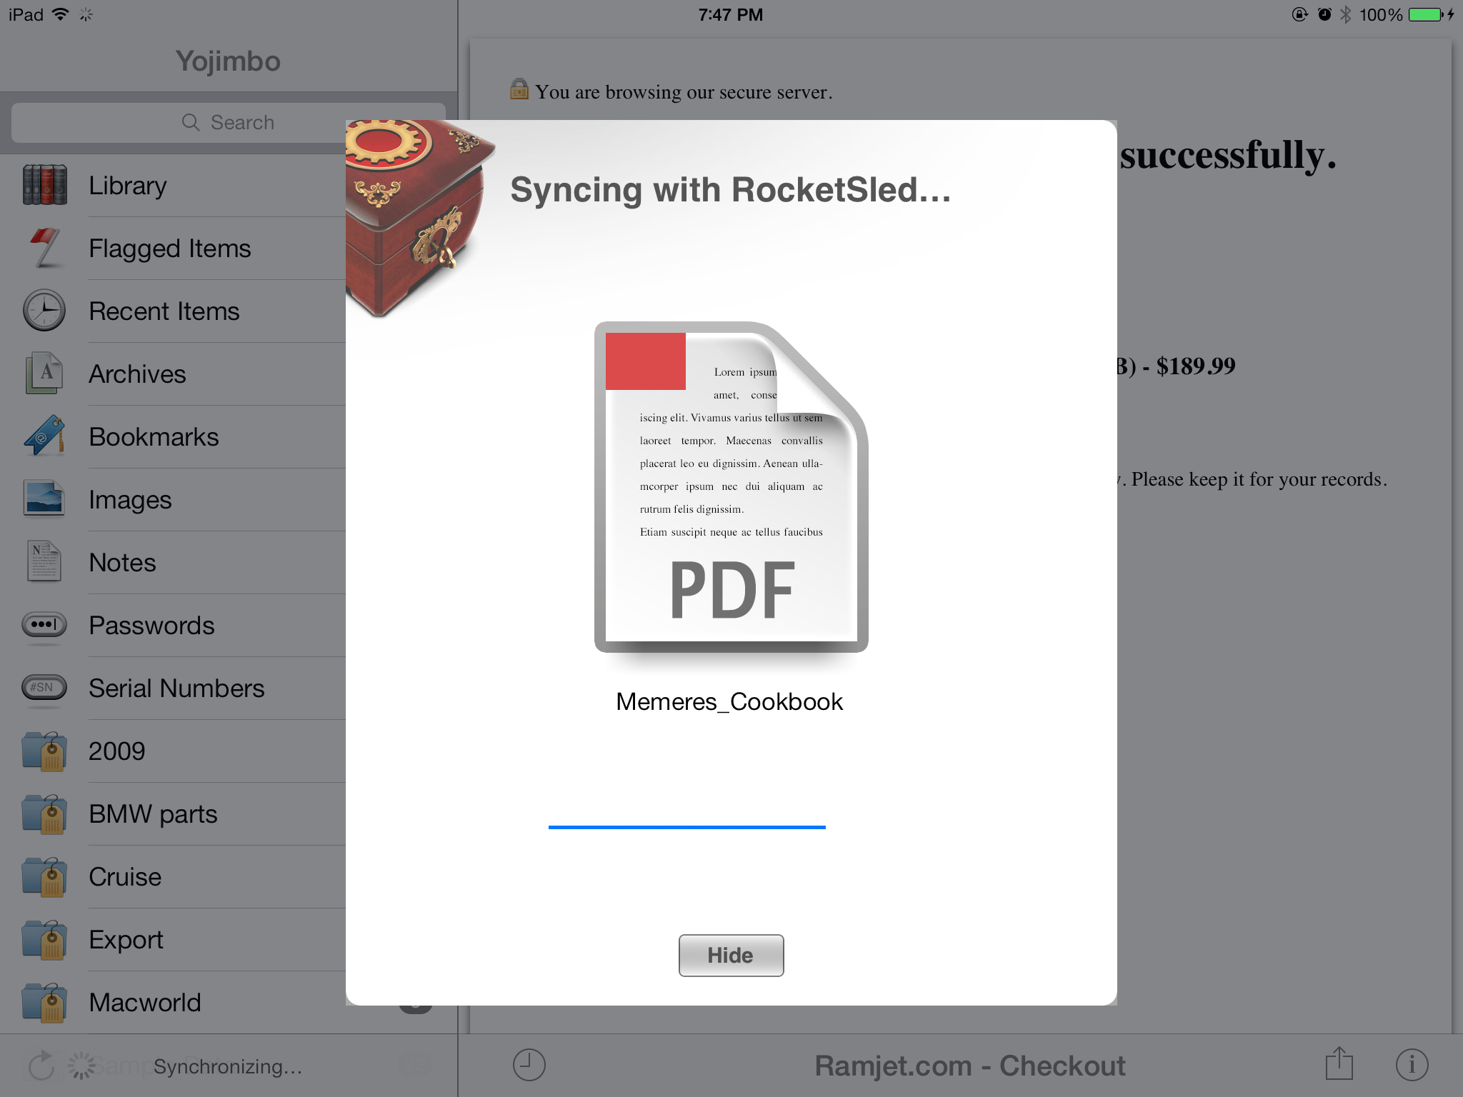The height and width of the screenshot is (1097, 1463).
Task: Click the Serial Numbers #SN icon
Action: coord(44,688)
